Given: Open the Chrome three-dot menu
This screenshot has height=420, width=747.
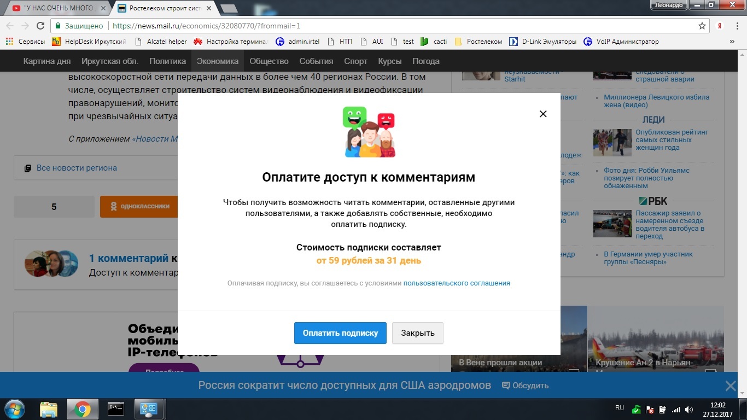Looking at the screenshot, I should [x=737, y=26].
